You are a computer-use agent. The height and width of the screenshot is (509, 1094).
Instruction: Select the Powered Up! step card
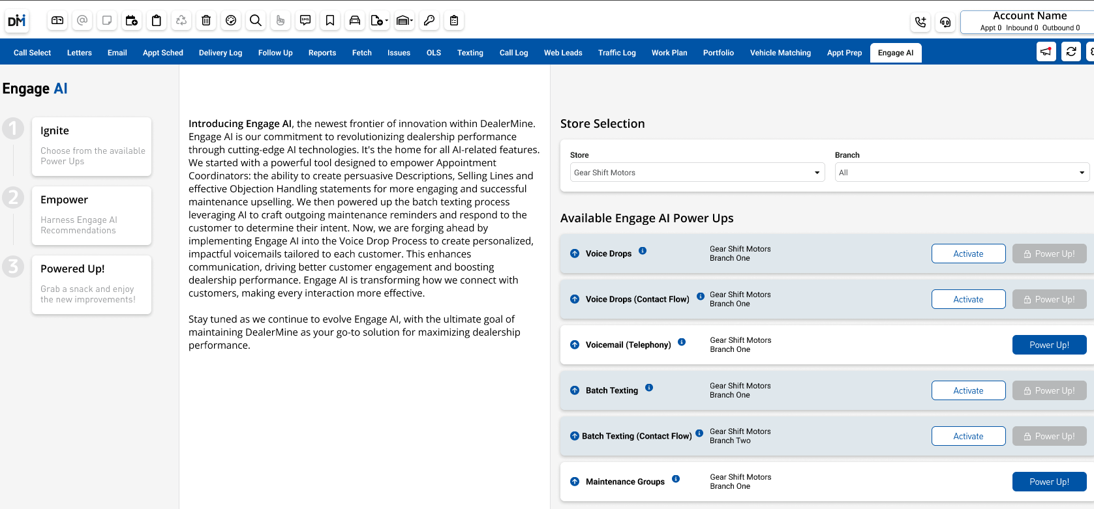[x=92, y=285]
